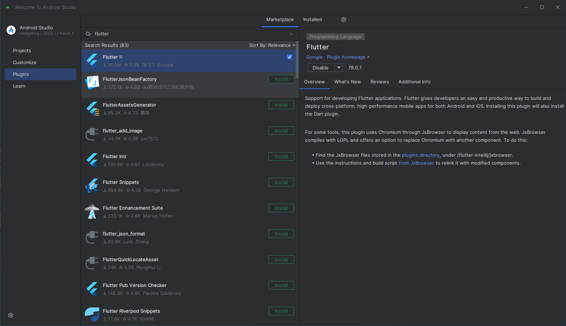Select the FlutterQuickLocateAsset row title
The height and width of the screenshot is (326, 566).
pos(130,260)
